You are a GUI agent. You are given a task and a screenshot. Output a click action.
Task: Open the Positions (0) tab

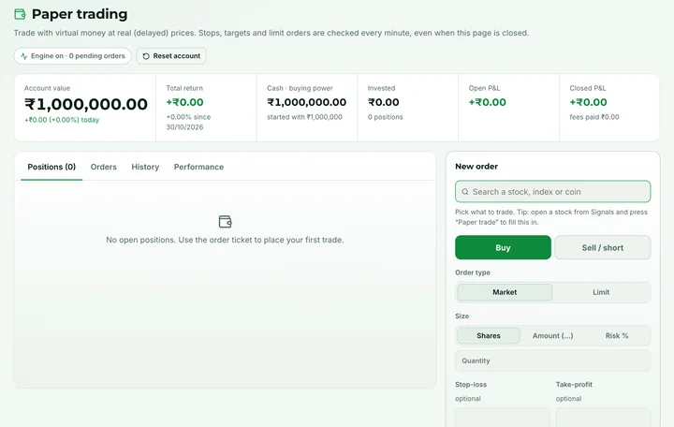pos(51,167)
